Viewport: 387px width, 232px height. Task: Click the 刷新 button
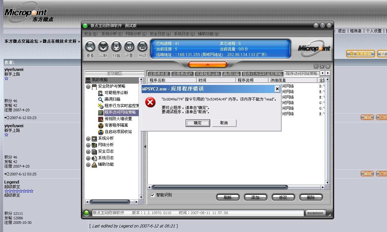(228, 197)
